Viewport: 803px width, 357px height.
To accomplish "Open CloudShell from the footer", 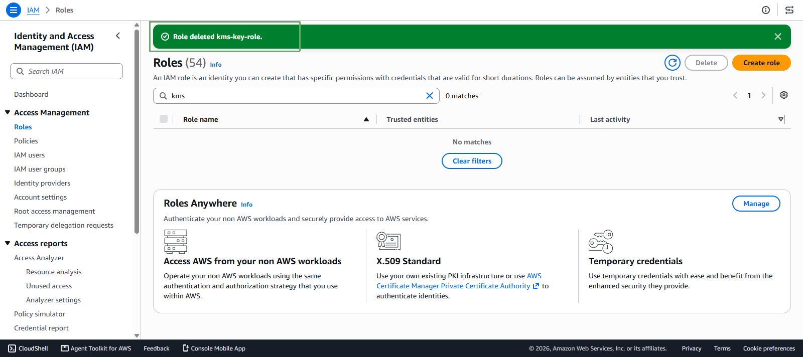I will pyautogui.click(x=28, y=348).
